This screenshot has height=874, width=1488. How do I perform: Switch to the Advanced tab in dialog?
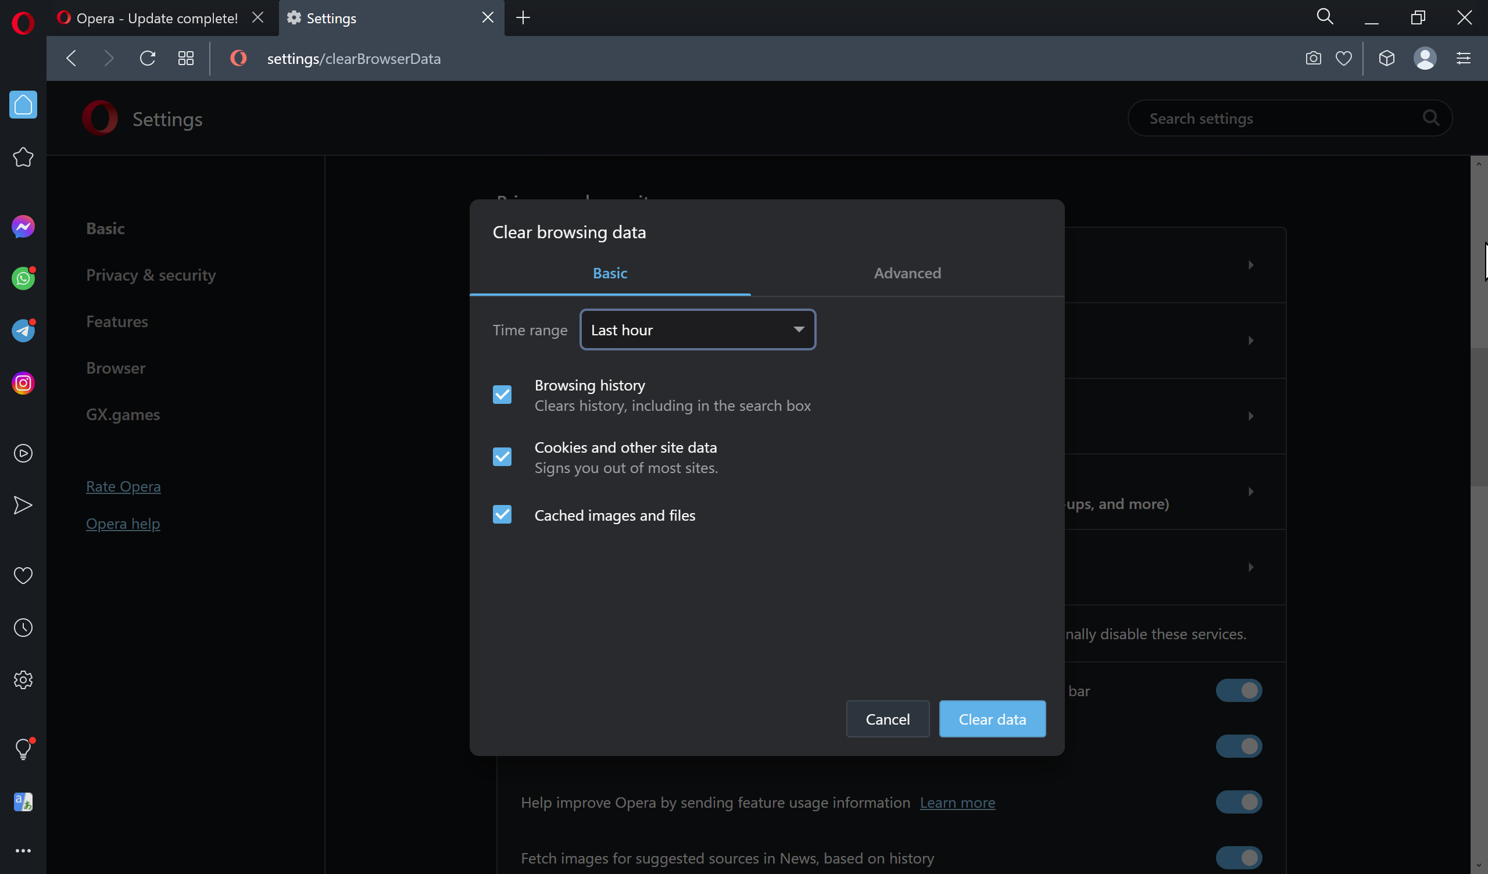907,273
